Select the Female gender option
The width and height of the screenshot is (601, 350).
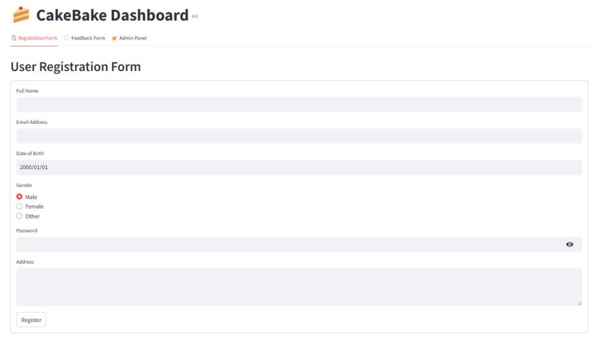19,206
